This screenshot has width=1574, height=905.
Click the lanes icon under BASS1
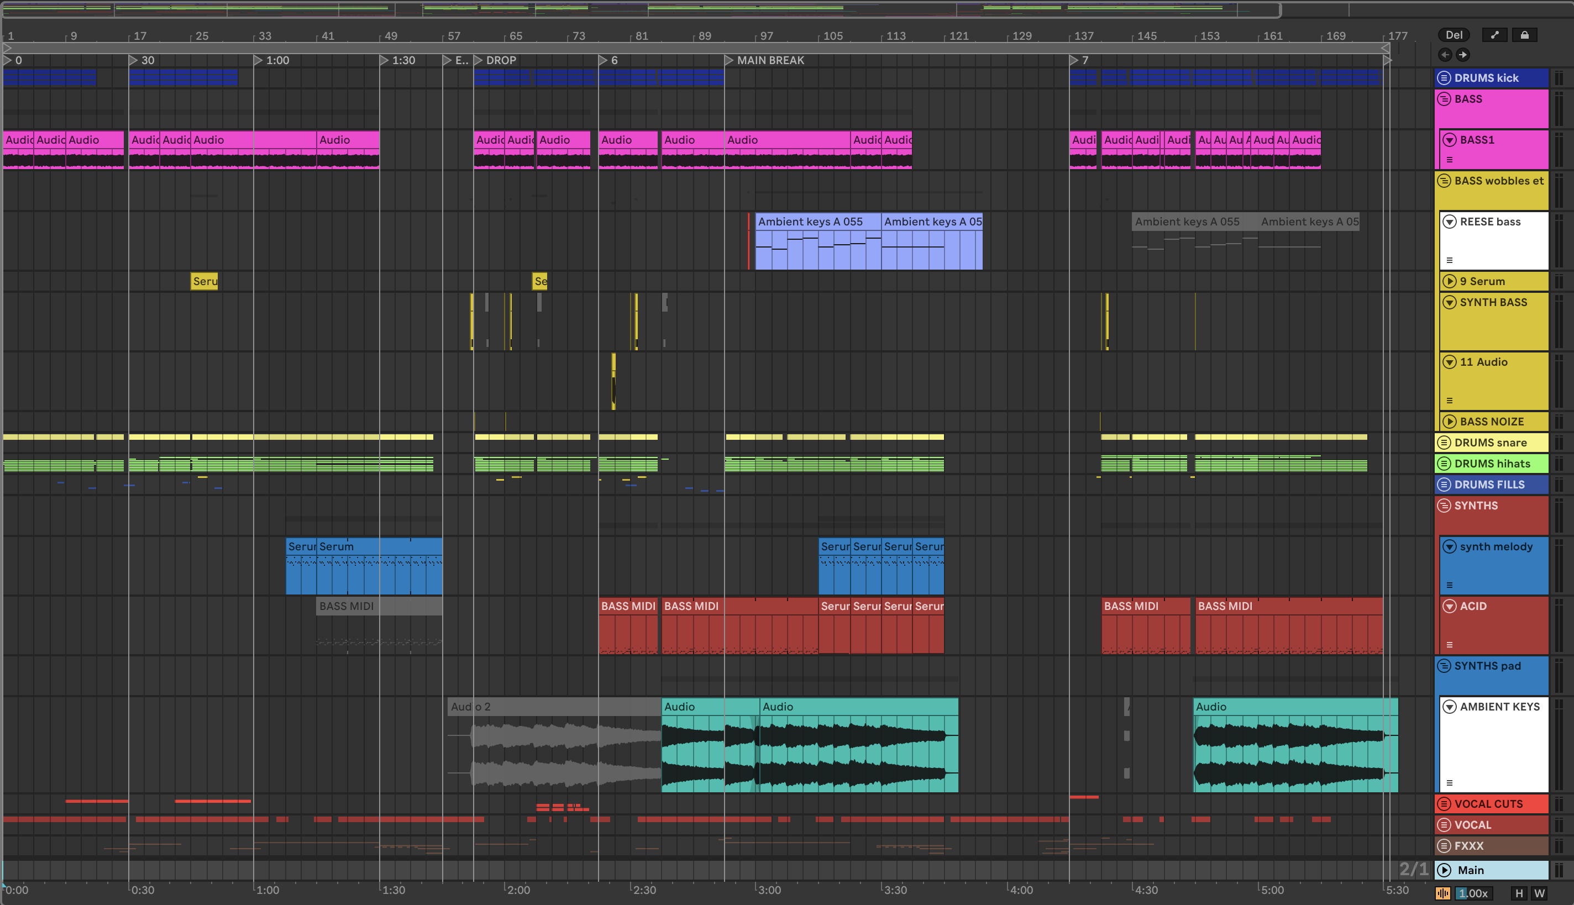point(1450,160)
